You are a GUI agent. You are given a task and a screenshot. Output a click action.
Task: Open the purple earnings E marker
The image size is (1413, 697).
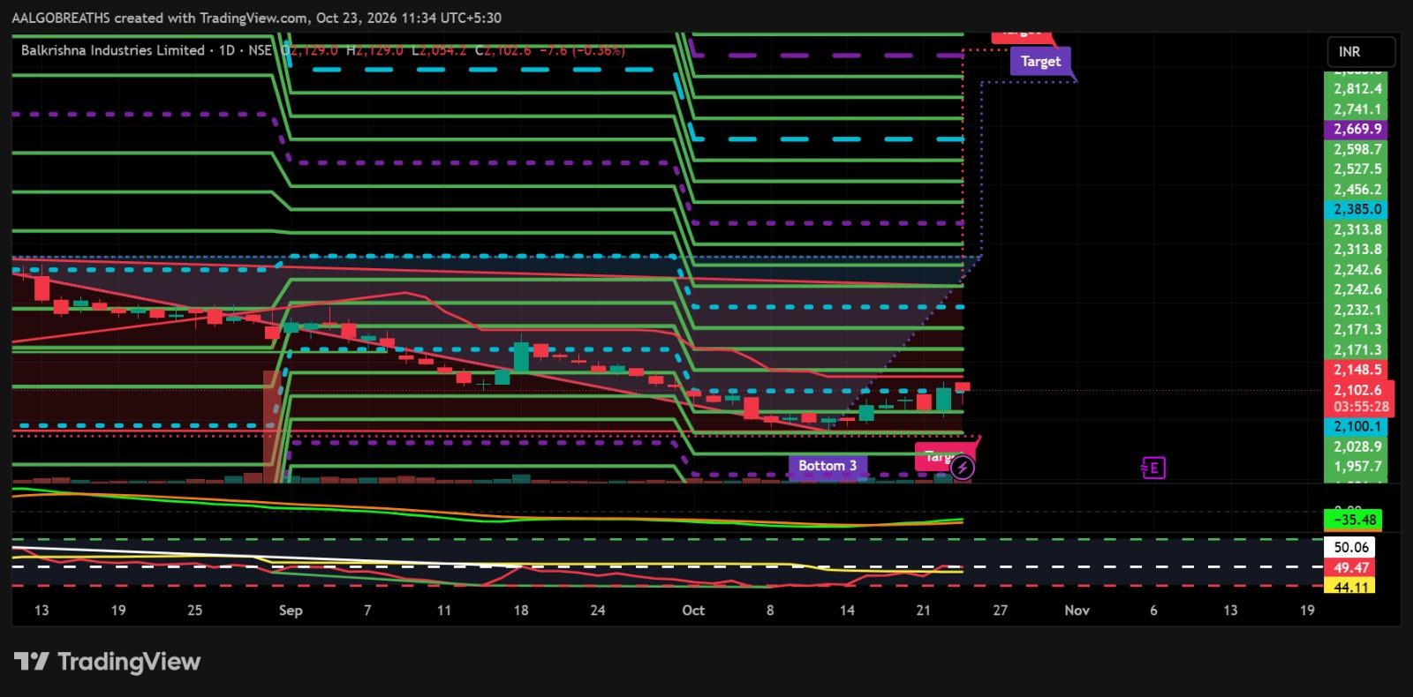click(x=1153, y=468)
